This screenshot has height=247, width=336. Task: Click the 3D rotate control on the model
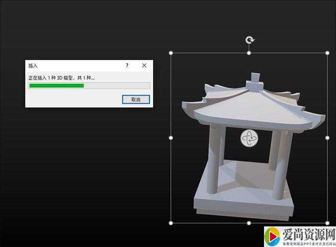point(249,138)
